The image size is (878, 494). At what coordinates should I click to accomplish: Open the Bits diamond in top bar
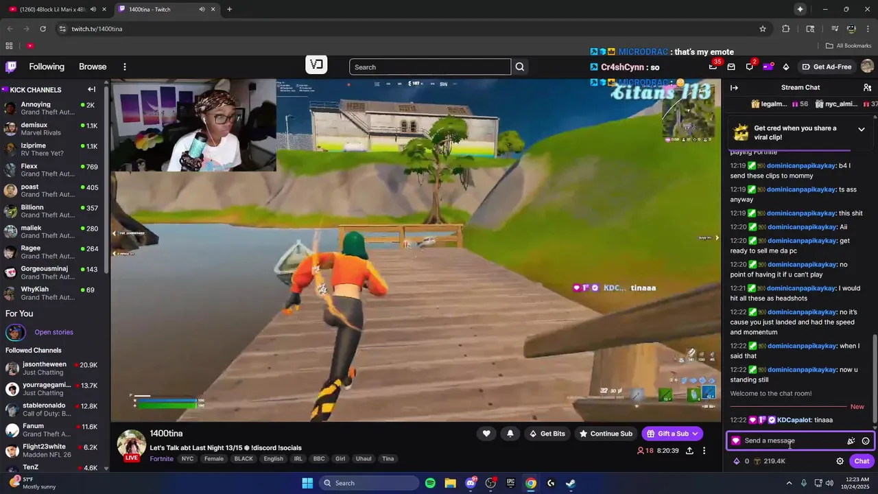786,67
